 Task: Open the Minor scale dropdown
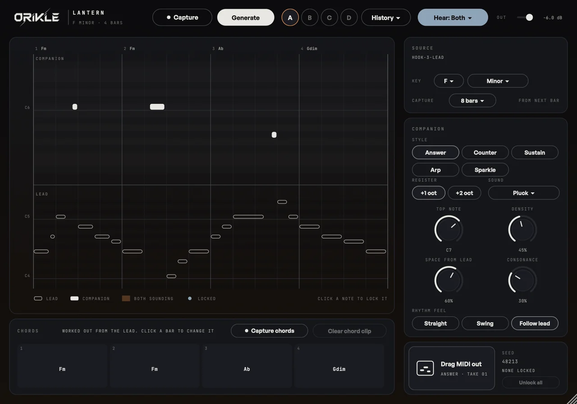tap(498, 81)
